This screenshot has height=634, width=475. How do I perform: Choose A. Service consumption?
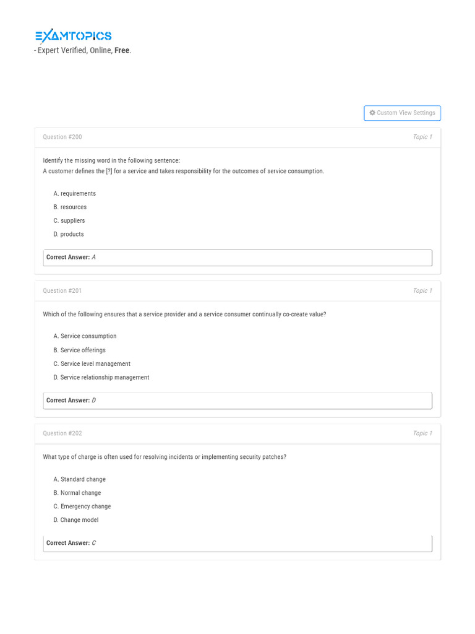click(85, 337)
